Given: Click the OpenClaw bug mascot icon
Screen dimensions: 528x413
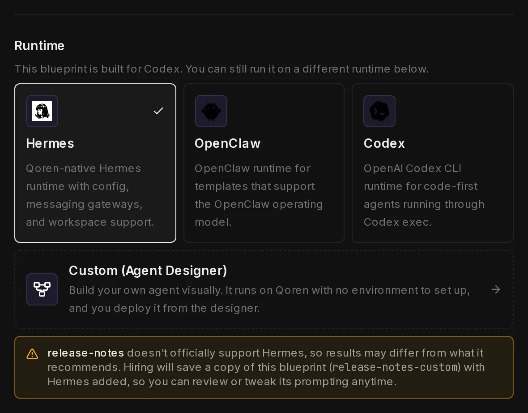Looking at the screenshot, I should tap(211, 111).
